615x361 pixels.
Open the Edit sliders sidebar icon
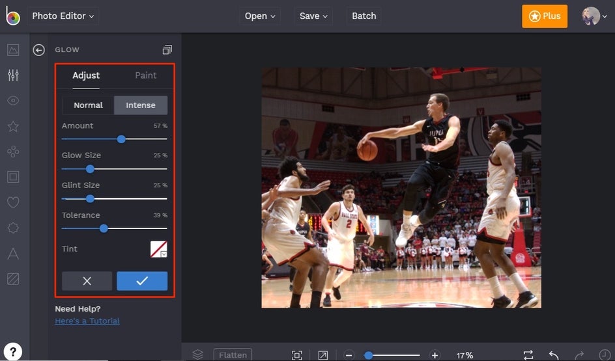tap(13, 75)
